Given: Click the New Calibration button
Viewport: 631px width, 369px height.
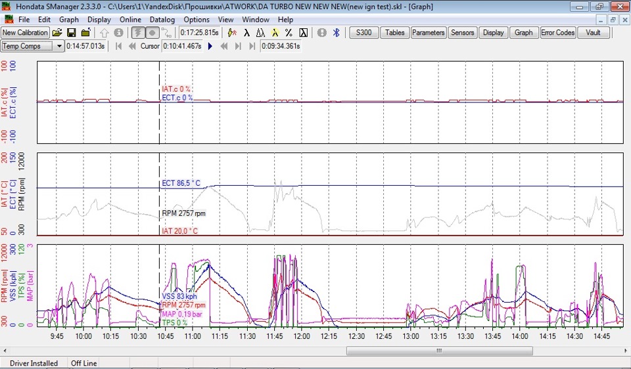Looking at the screenshot, I should tap(25, 33).
